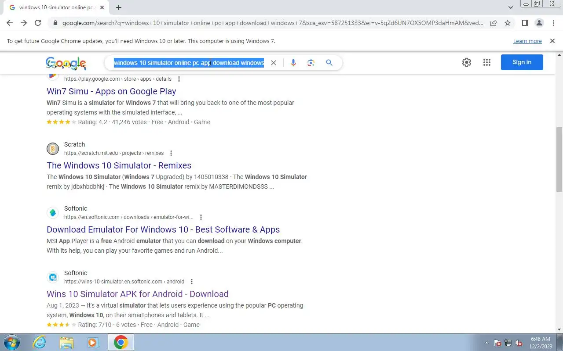The height and width of the screenshot is (351, 563).
Task: Open Windows Media Player from taskbar
Action: [x=93, y=342]
